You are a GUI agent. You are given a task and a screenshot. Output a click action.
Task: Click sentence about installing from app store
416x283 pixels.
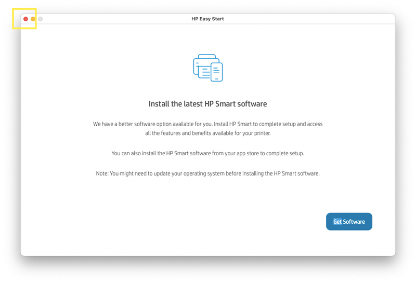pos(207,153)
